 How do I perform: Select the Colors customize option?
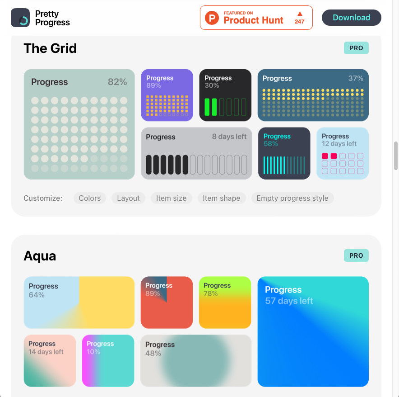tap(90, 198)
